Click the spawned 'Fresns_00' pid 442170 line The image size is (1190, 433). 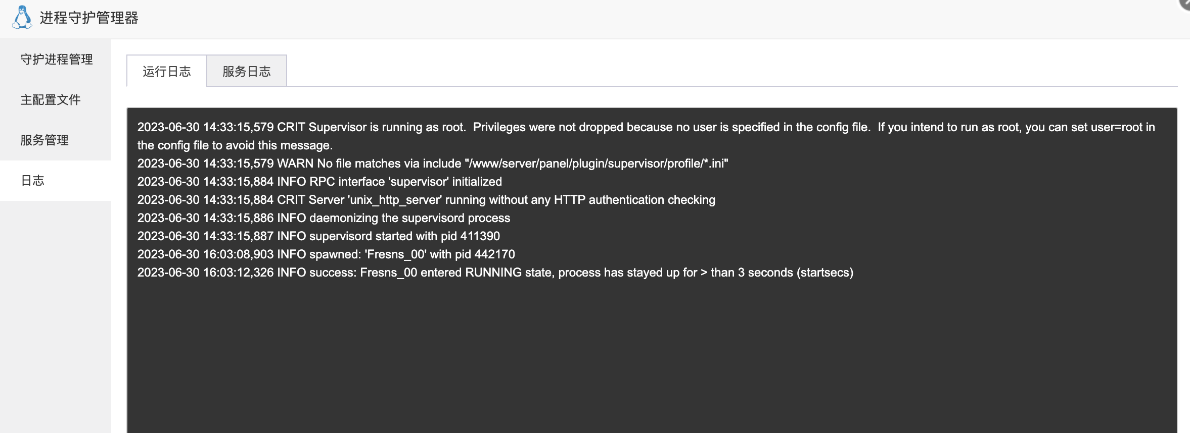point(326,254)
